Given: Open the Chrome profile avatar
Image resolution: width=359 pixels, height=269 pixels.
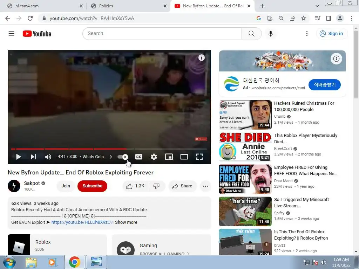Looking at the screenshot, I should [340, 18].
